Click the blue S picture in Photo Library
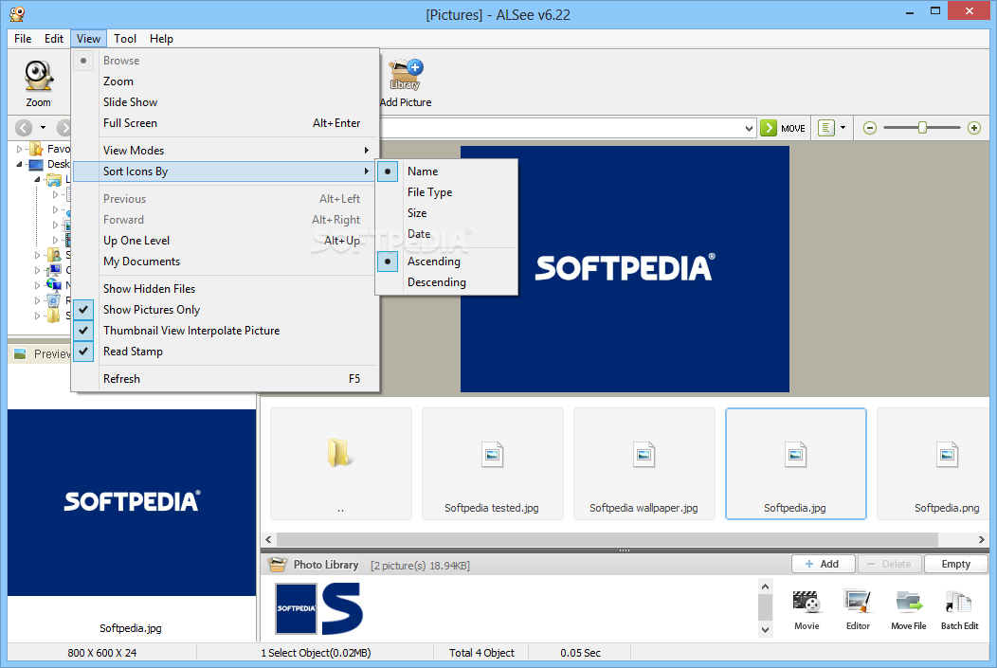Image resolution: width=997 pixels, height=668 pixels. pos(342,608)
